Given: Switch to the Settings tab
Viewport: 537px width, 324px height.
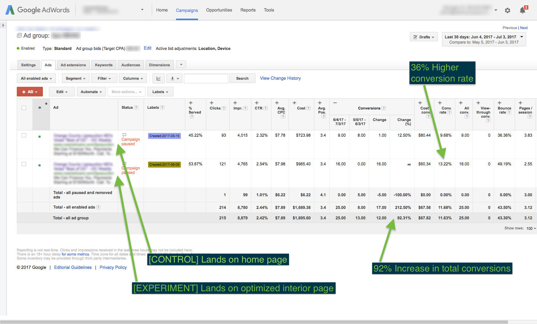Looking at the screenshot, I should [28, 65].
